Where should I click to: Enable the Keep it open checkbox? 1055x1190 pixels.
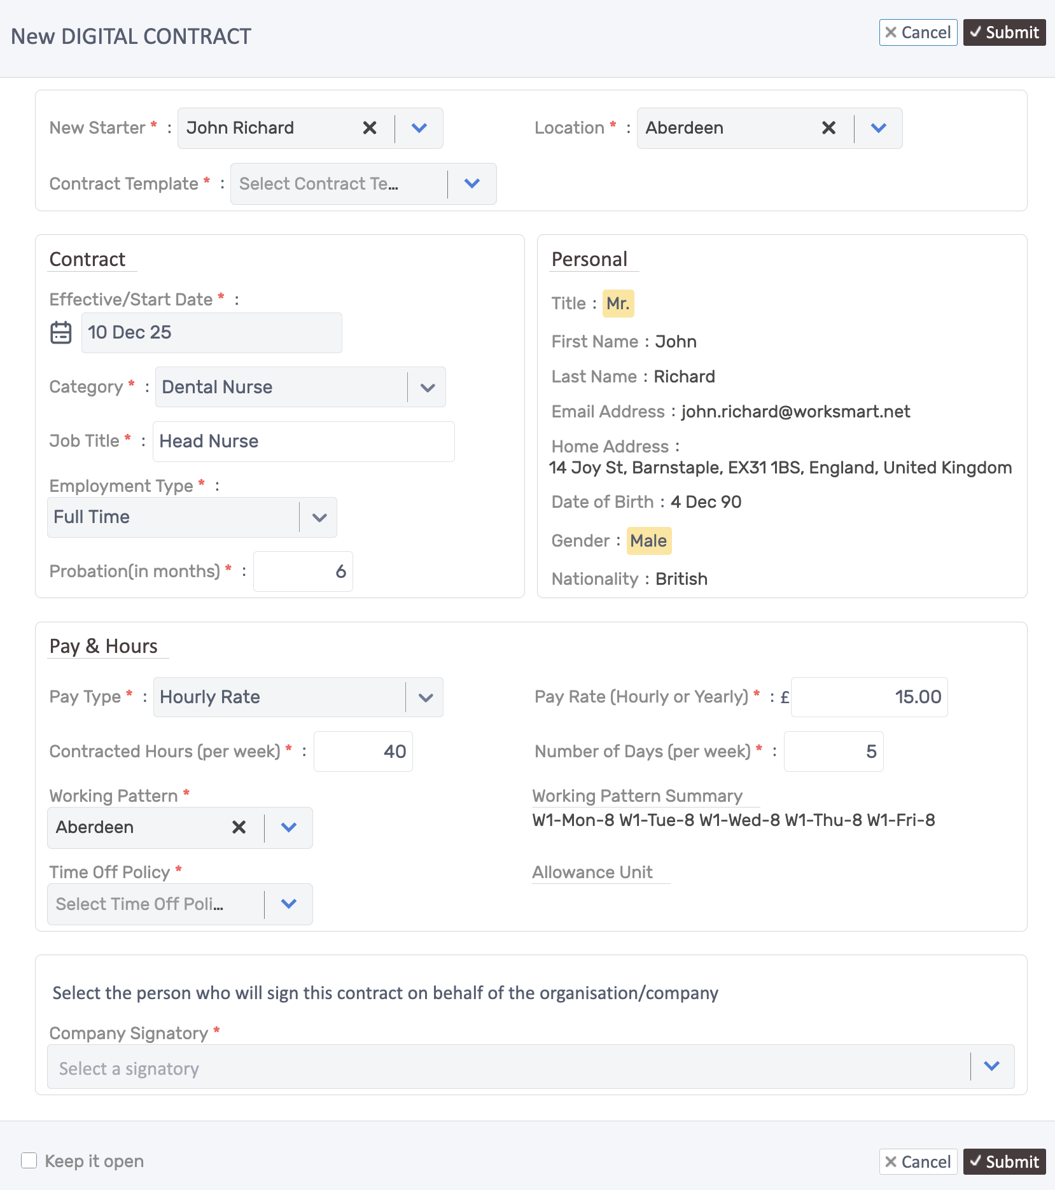pyautogui.click(x=29, y=1161)
